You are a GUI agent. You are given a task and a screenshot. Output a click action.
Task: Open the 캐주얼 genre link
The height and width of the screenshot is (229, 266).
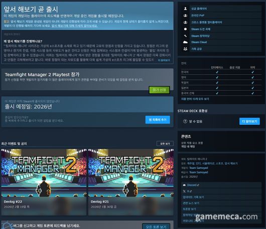pyautogui.click(x=191, y=163)
